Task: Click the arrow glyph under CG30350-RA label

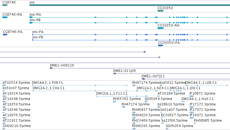Action: click(x=161, y=28)
